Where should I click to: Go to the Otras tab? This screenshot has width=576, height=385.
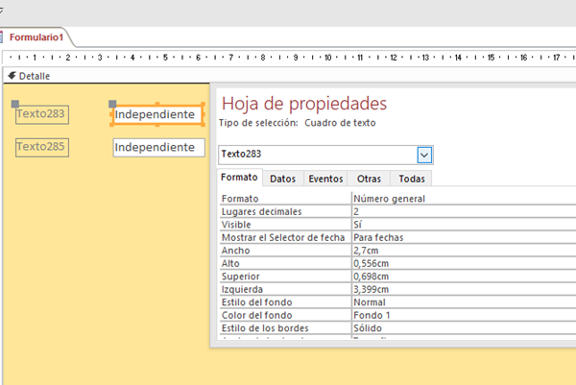[x=368, y=179]
